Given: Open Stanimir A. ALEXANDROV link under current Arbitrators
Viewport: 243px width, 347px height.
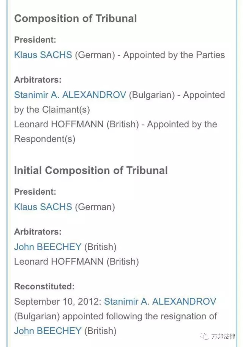Looking at the screenshot, I should pyautogui.click(x=70, y=95).
